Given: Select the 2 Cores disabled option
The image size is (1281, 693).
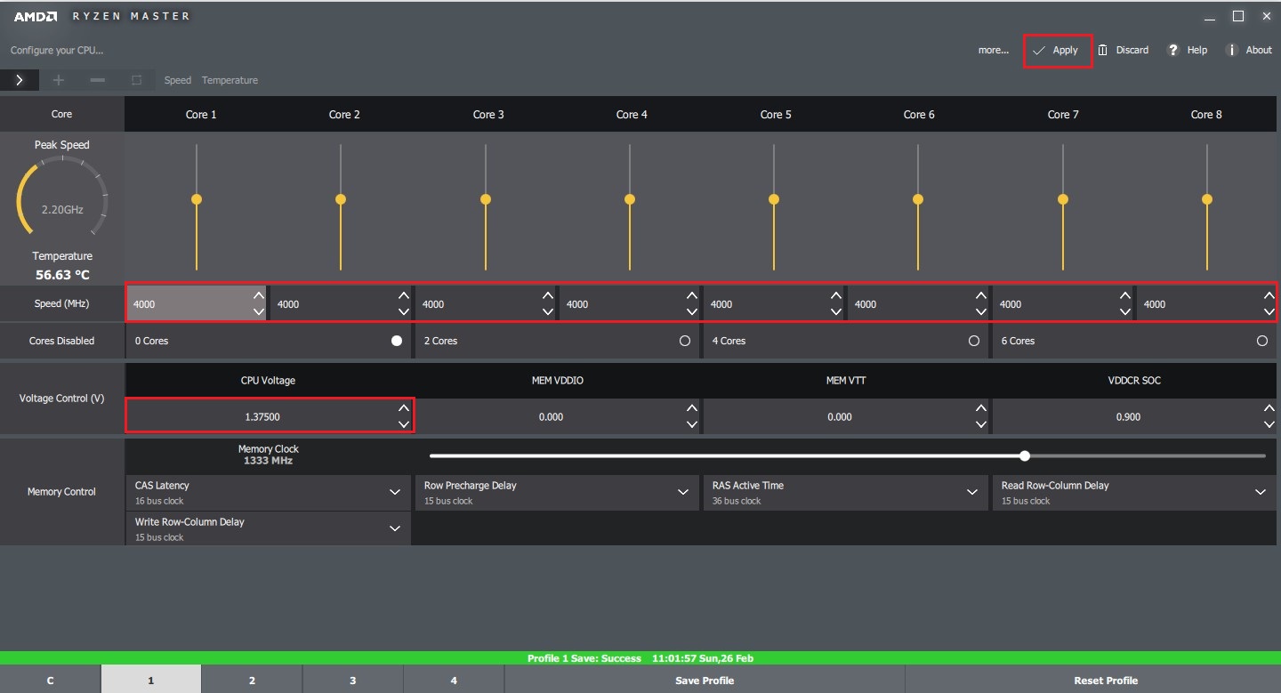Looking at the screenshot, I should click(684, 341).
